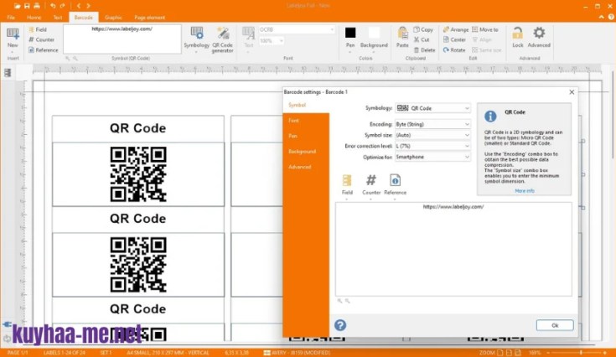616x357 pixels.
Task: Open the Encoding Byte (String) dropdown
Action: [432, 124]
